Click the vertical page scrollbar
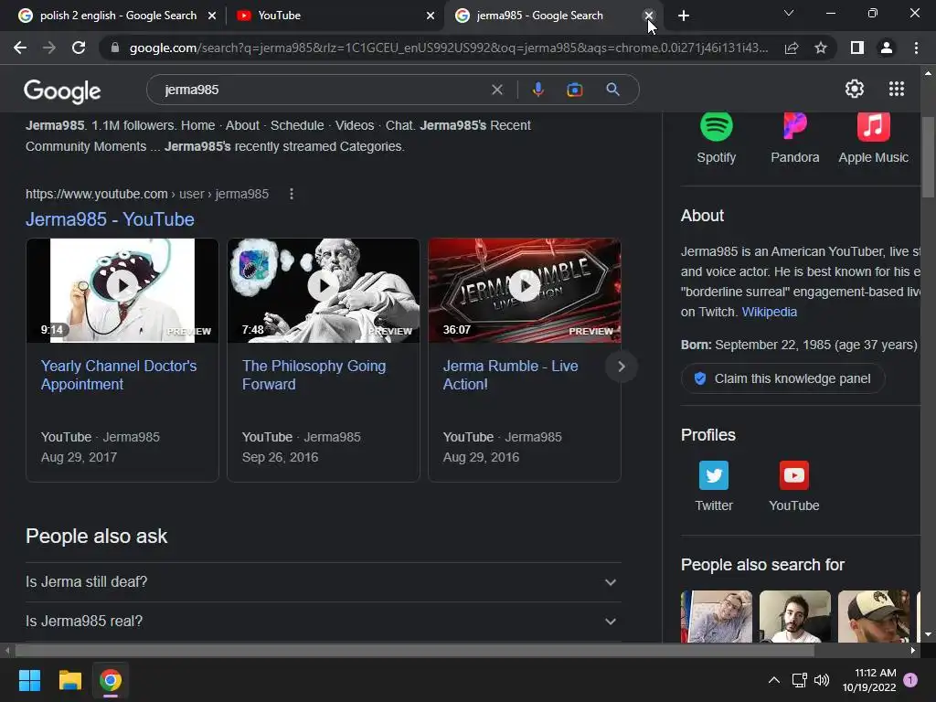The image size is (936, 702). [928, 158]
